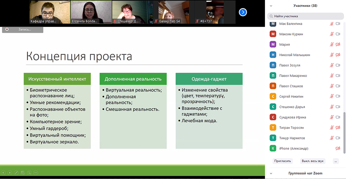The height and width of the screenshot is (179, 346).
Task: Collapse the Участники (38) panel chevron
Action: [271, 6]
